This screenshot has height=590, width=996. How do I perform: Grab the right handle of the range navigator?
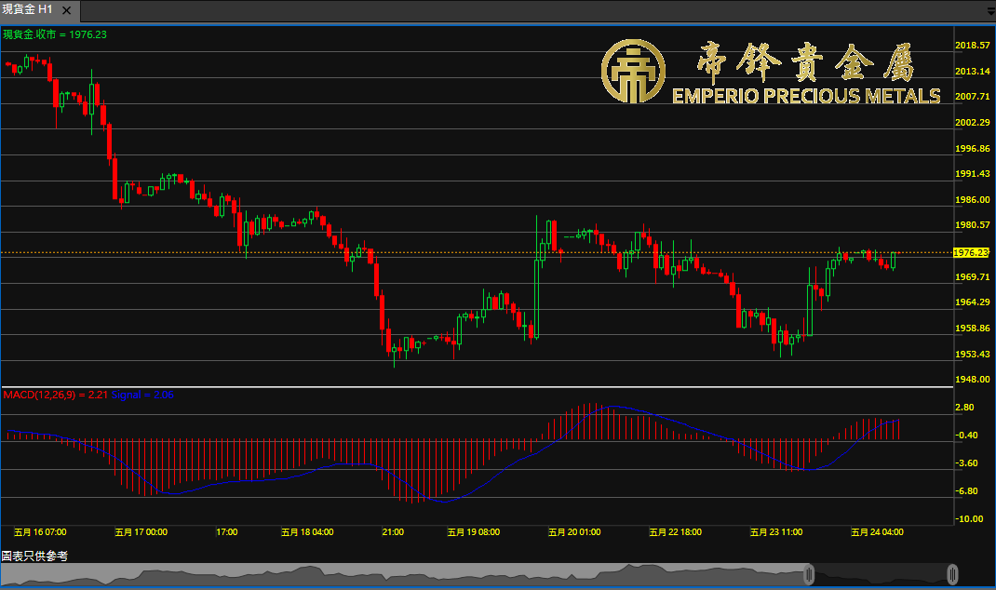(952, 573)
